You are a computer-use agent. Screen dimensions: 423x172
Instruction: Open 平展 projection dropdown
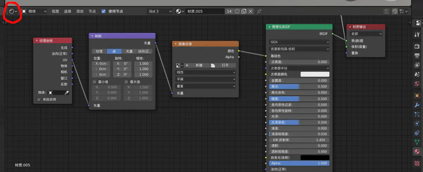206,79
